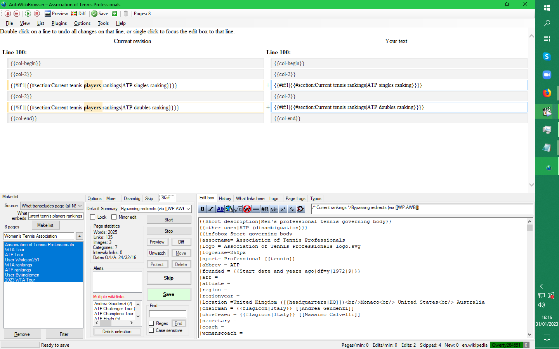This screenshot has width=559, height=349.
Task: Toggle the Minor edit checkbox
Action: [x=114, y=217]
